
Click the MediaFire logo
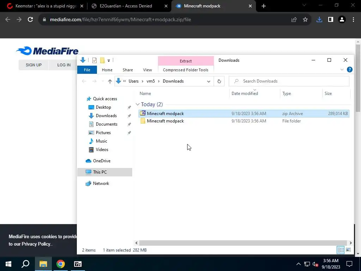(x=48, y=51)
